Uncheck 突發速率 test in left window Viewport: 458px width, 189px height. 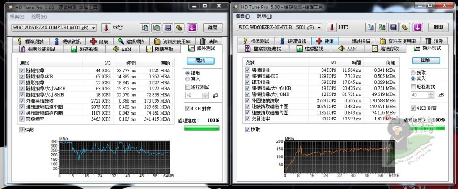[x=21, y=119]
